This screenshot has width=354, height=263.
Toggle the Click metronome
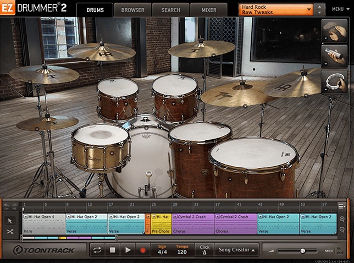204,250
